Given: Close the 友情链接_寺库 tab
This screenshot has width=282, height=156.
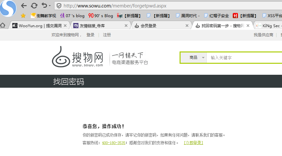Looking at the screenshot, I should pos(126,26).
